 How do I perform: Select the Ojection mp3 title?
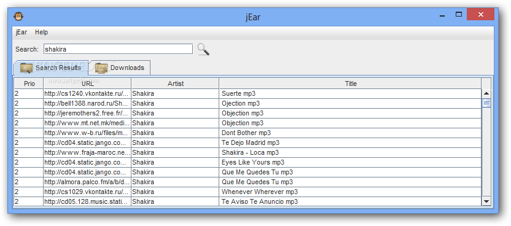[x=241, y=104]
